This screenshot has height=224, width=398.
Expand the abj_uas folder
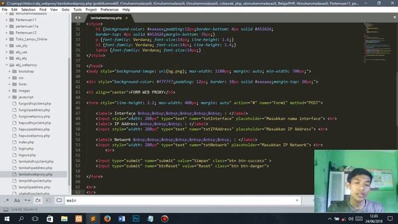click(x=7, y=52)
